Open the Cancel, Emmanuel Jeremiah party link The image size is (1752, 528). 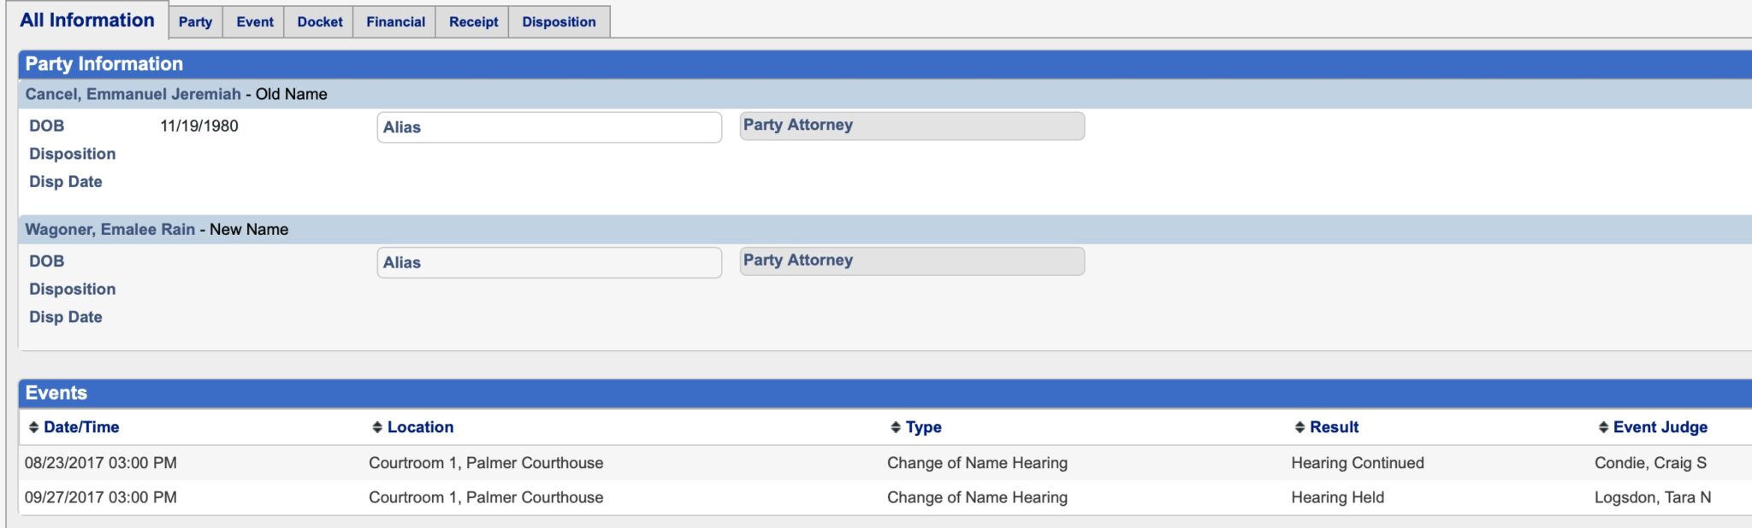click(x=133, y=94)
